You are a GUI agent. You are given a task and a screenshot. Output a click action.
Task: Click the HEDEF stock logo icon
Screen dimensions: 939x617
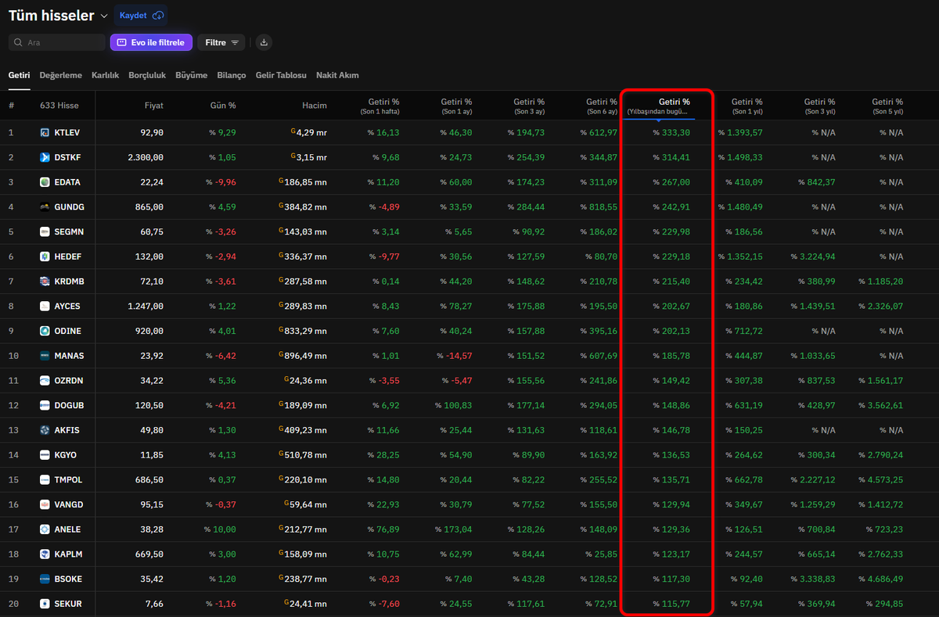tap(45, 256)
